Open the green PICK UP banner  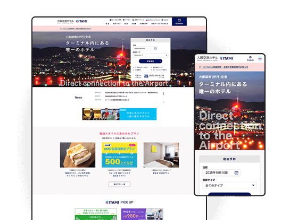click(96, 214)
